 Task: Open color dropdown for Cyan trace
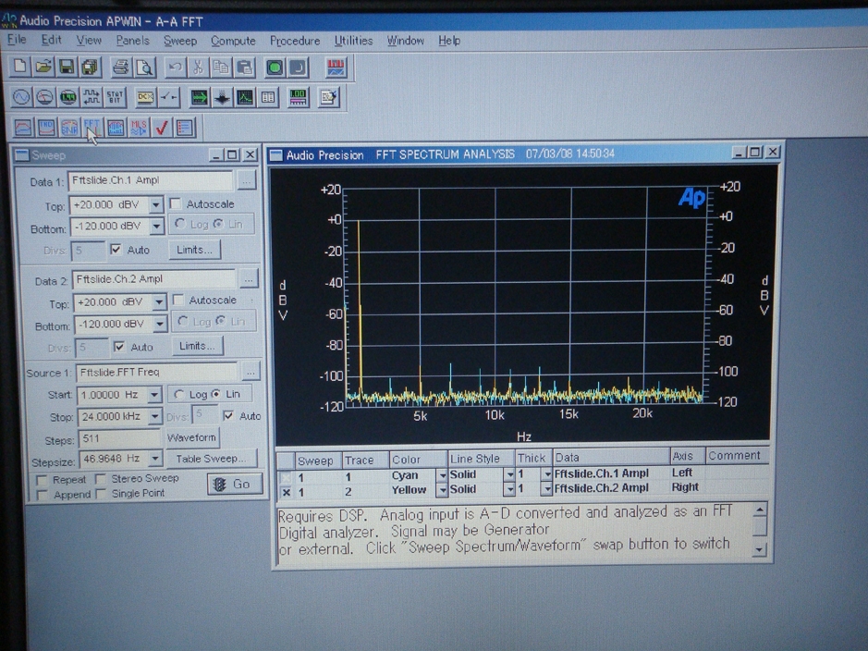(442, 475)
